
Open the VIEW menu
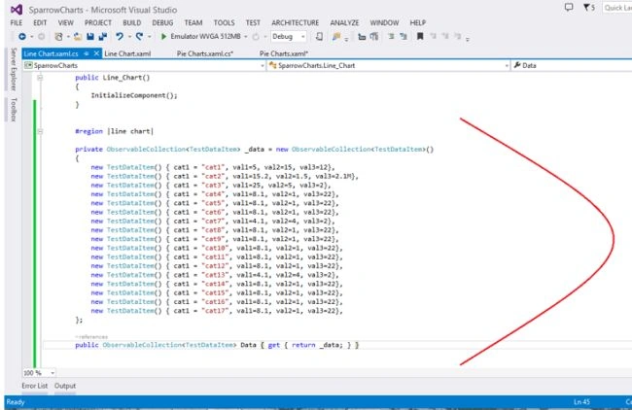[66, 23]
